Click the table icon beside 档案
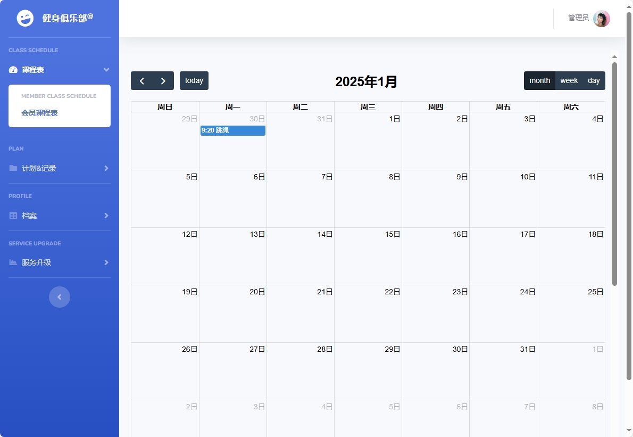633x437 pixels. pos(13,216)
